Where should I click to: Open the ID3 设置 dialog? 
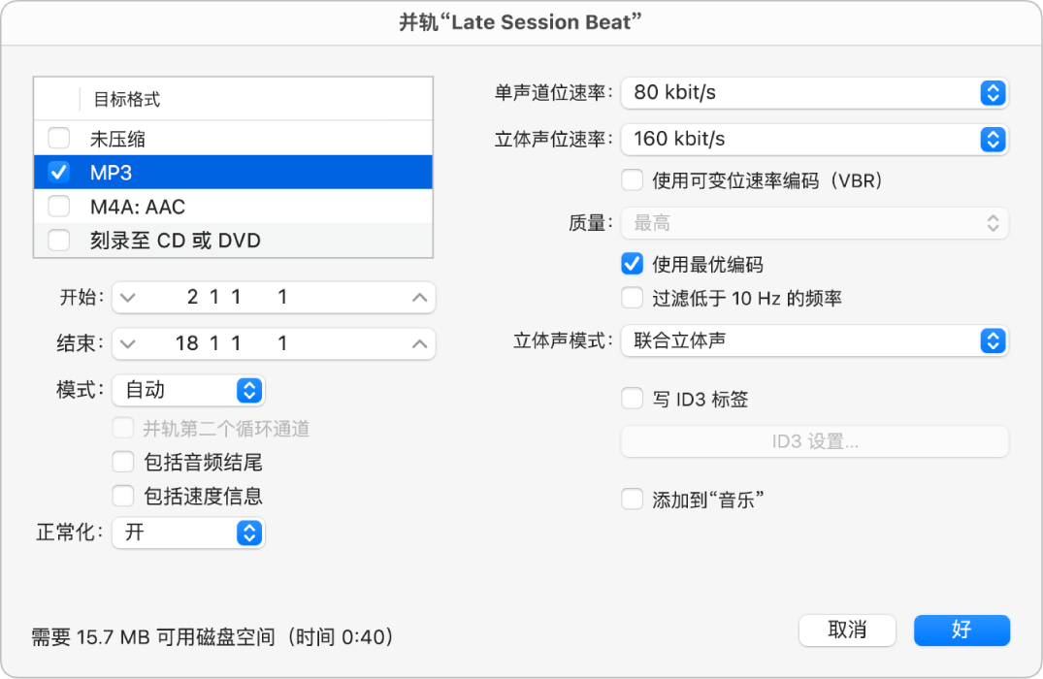[815, 441]
